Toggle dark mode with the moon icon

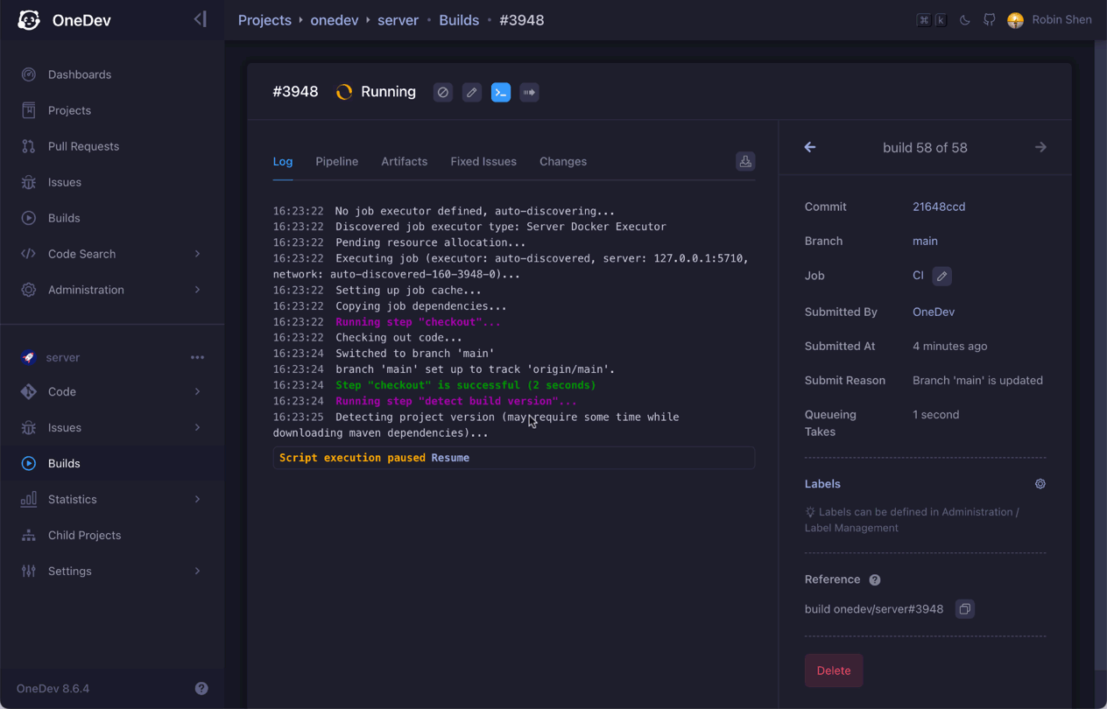[x=964, y=19]
